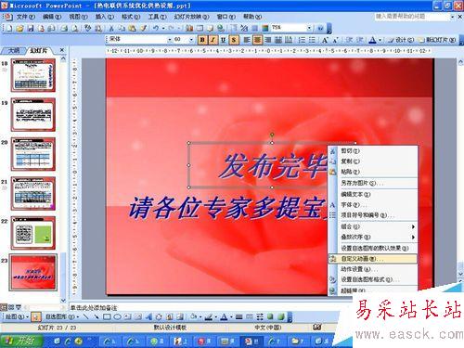The width and height of the screenshot is (464, 348).
Task: Click the Shadow Style icon
Action: click(270, 316)
